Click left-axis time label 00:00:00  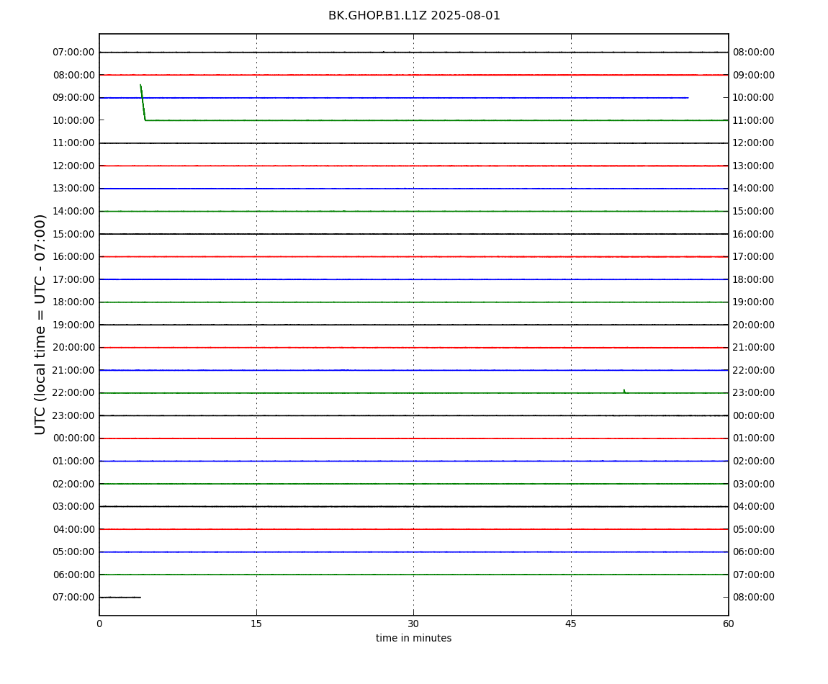[74, 438]
